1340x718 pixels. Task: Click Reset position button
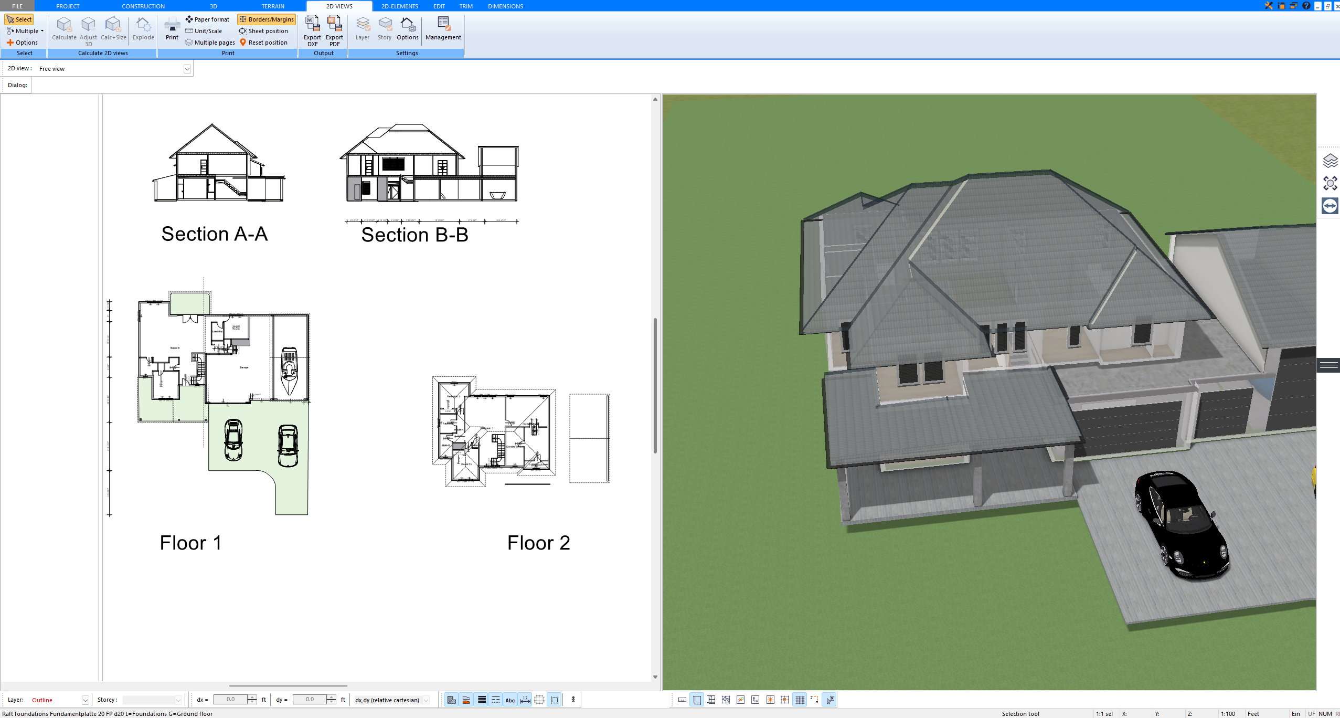coord(263,43)
